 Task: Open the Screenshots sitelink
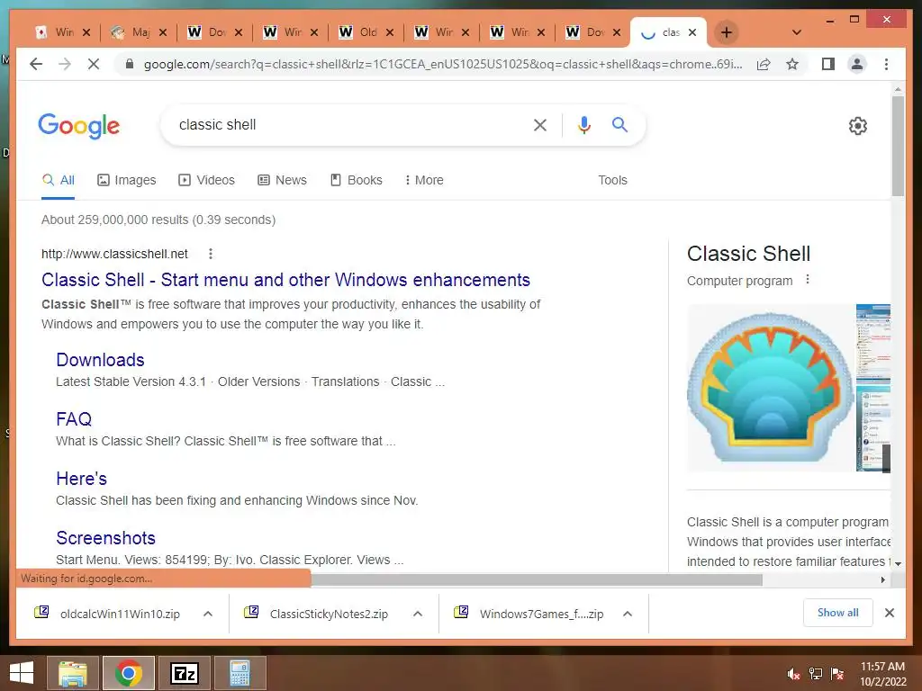click(106, 538)
